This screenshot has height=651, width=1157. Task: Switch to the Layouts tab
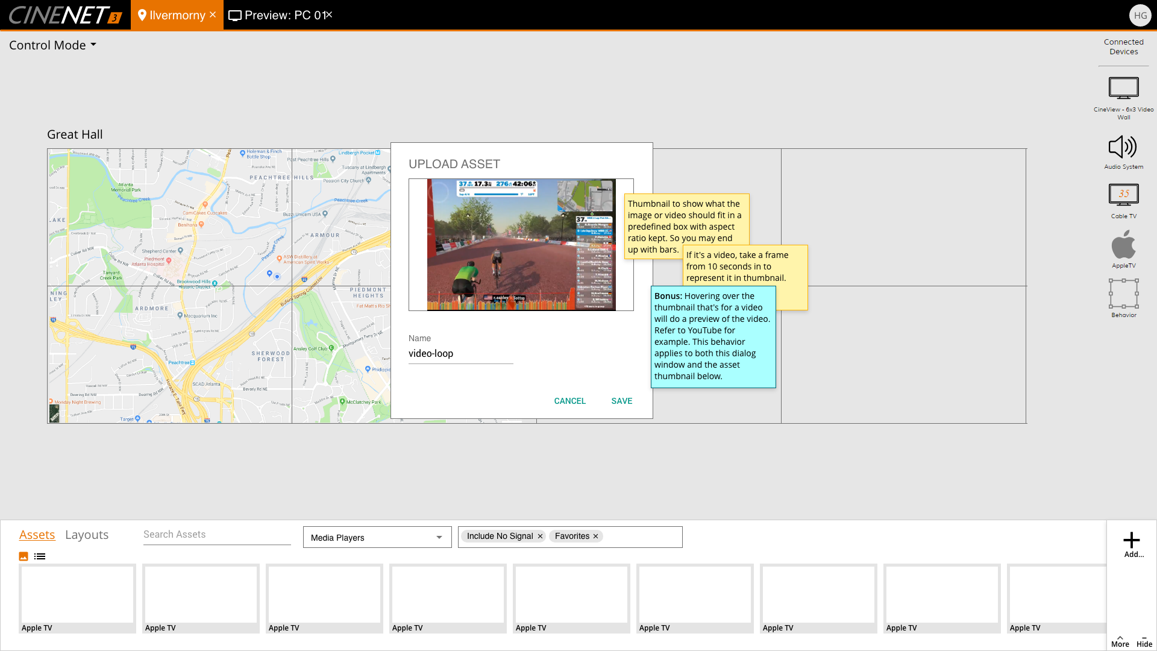click(87, 535)
